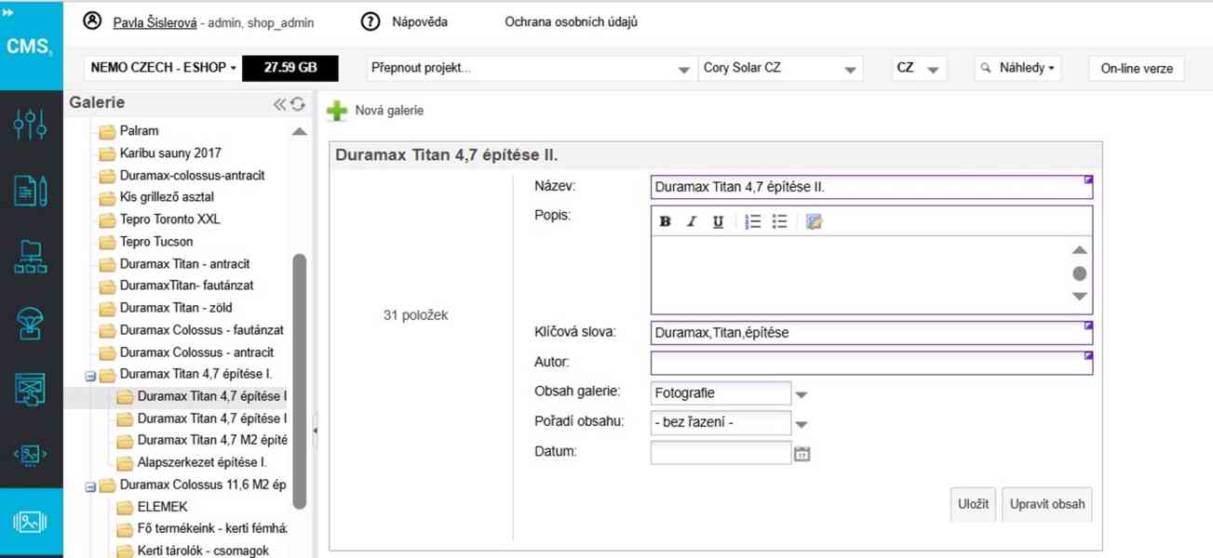Open the sliders settings icon in sidebar
Image resolution: width=1213 pixels, height=558 pixels.
pyautogui.click(x=31, y=125)
